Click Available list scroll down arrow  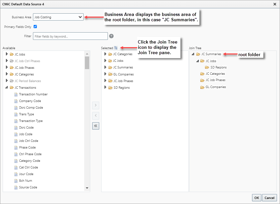pyautogui.click(x=87, y=188)
